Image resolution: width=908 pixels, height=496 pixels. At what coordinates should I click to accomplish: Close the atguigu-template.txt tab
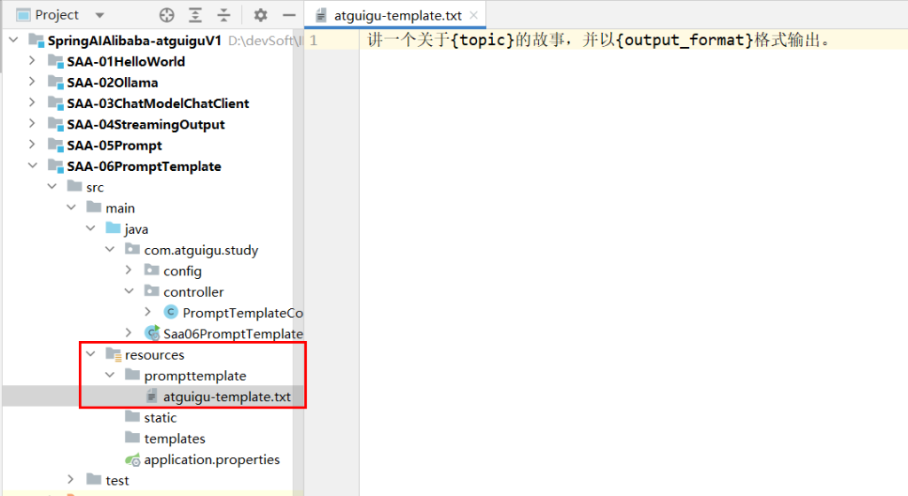click(474, 15)
